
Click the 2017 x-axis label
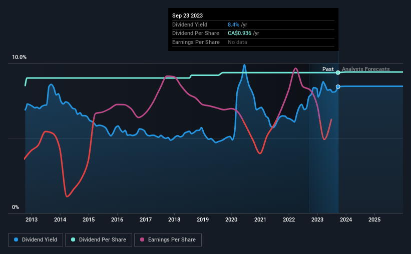click(x=146, y=219)
